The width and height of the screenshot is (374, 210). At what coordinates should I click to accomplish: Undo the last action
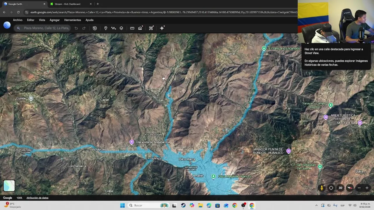tap(76, 28)
